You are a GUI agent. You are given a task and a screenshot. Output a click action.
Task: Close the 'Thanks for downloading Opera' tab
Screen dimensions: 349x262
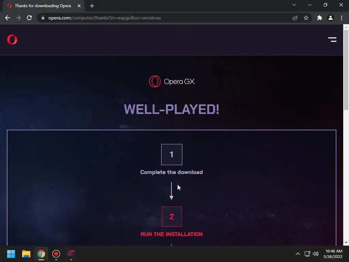click(79, 6)
